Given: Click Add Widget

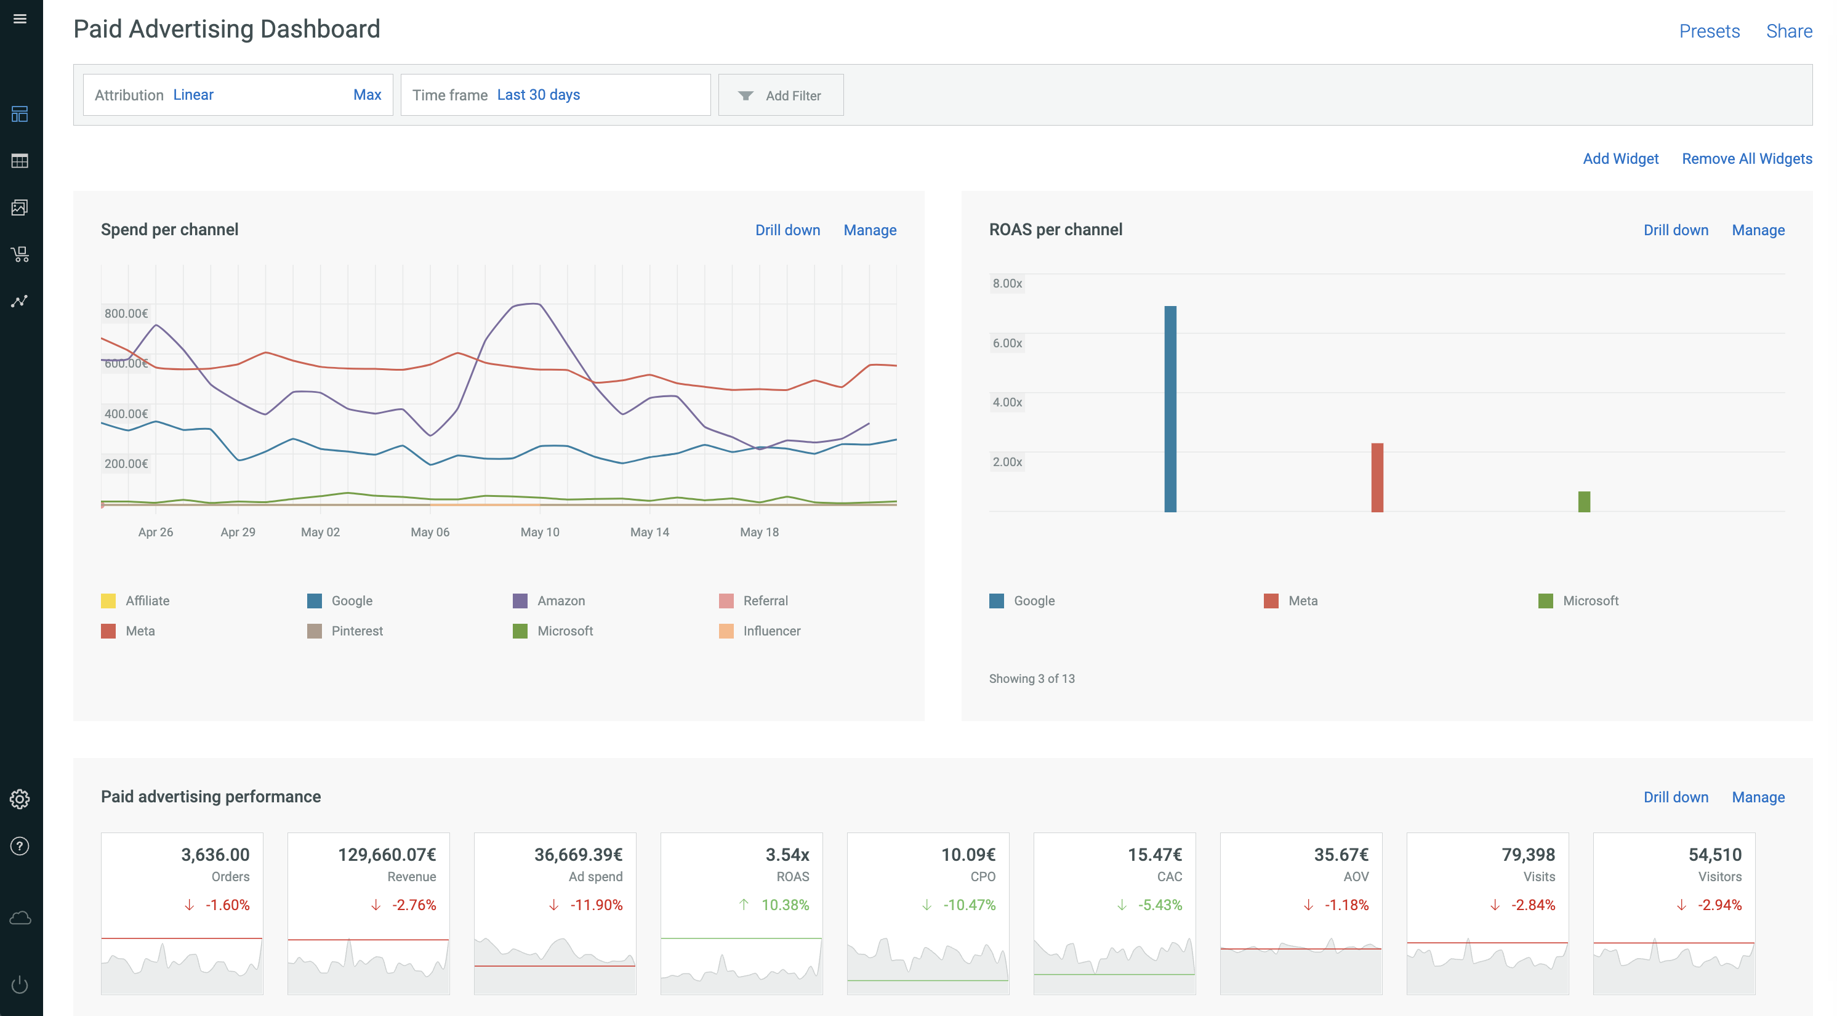Looking at the screenshot, I should point(1621,158).
